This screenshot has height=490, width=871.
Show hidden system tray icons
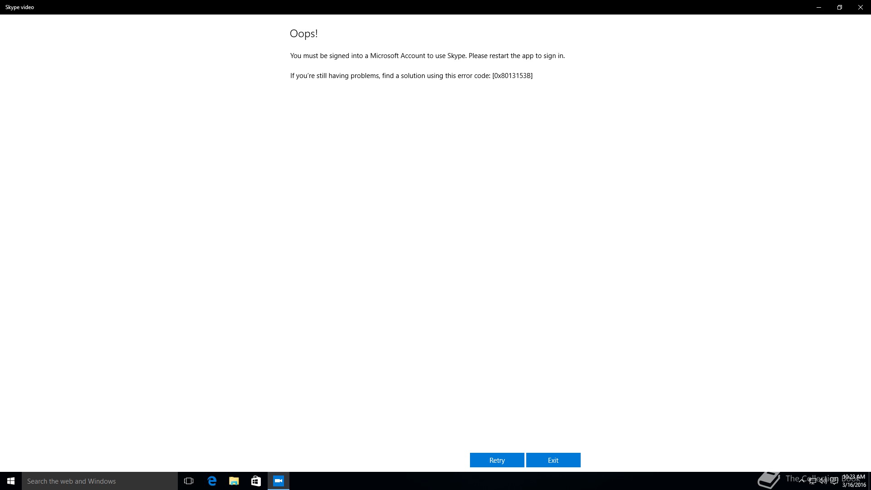[802, 481]
